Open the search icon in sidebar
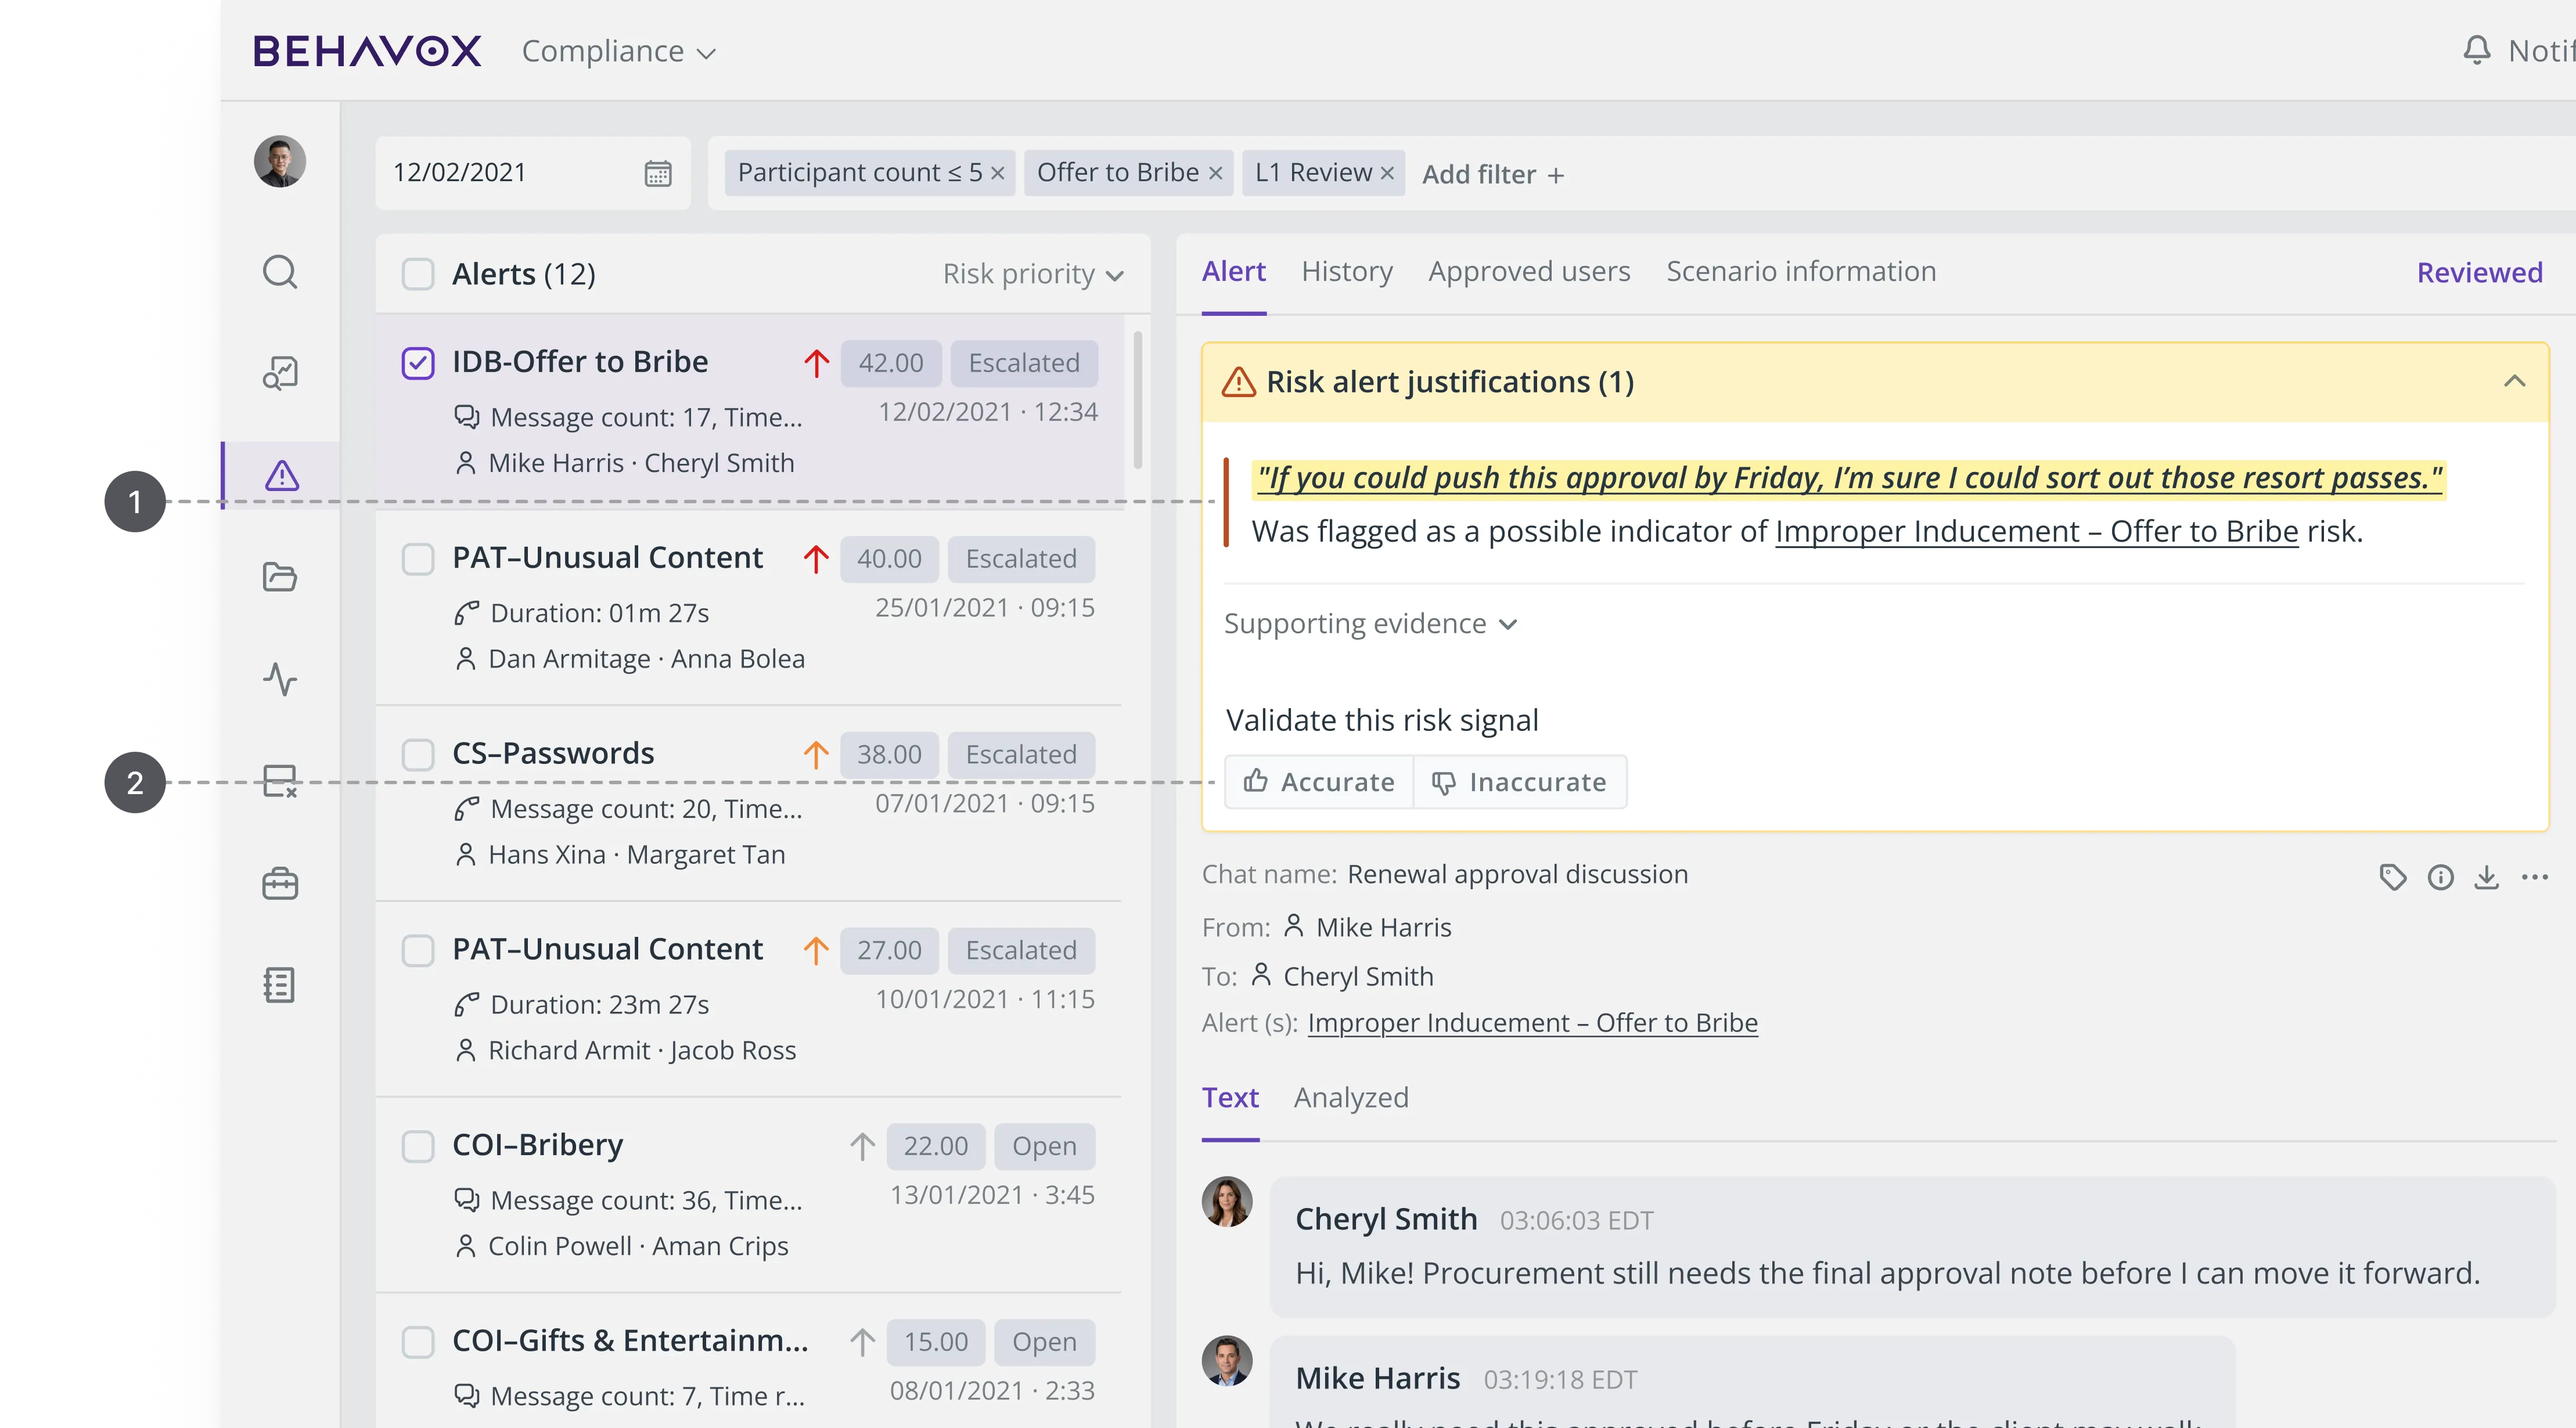This screenshot has width=2576, height=1428. coord(280,272)
